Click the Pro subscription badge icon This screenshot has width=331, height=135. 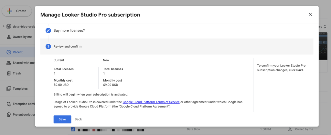9,115
